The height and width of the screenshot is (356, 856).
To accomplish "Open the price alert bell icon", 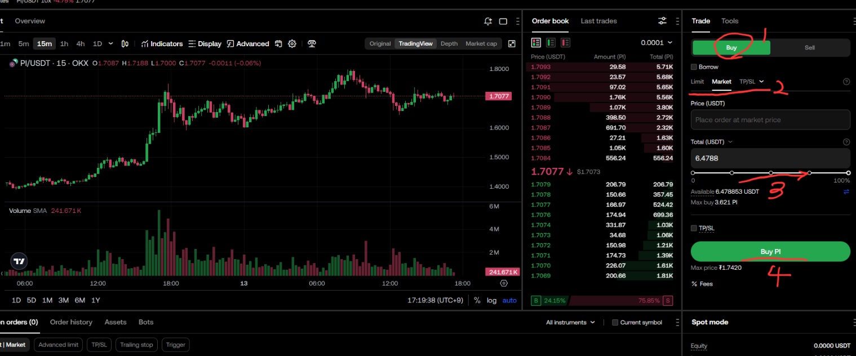I will tap(488, 21).
